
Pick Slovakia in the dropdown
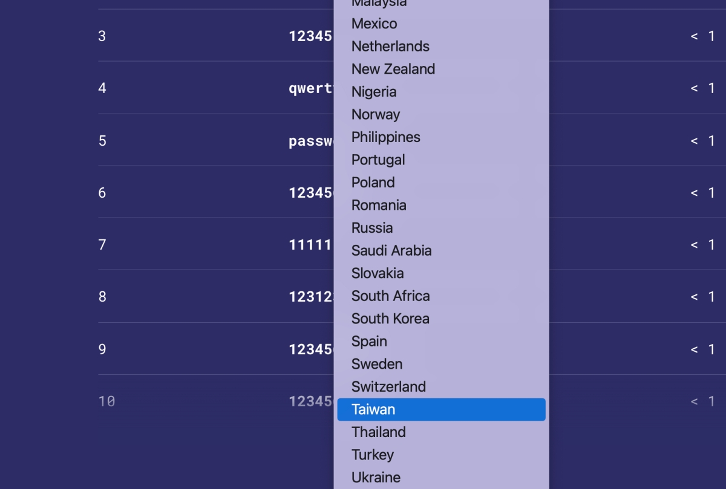[378, 273]
